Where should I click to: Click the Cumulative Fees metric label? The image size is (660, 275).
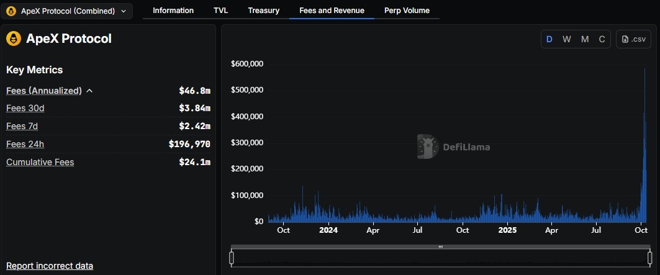(x=40, y=162)
